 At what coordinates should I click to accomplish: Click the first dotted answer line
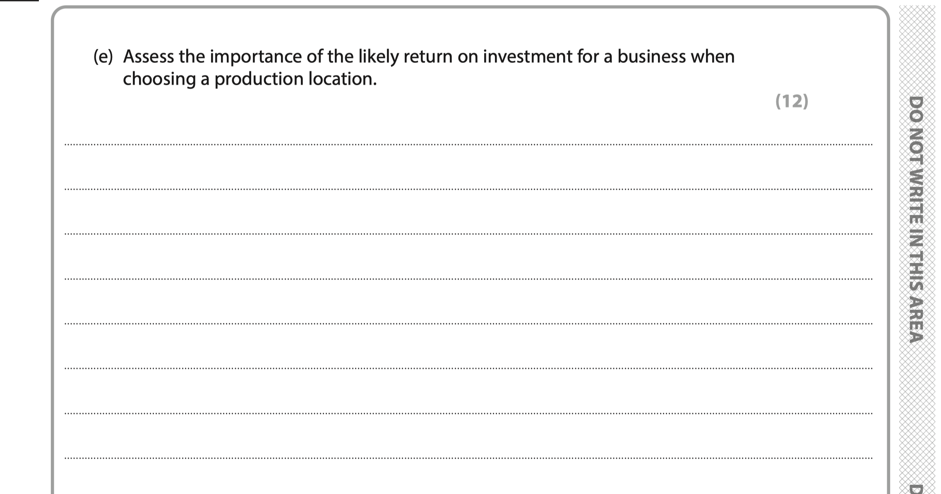coord(468,144)
